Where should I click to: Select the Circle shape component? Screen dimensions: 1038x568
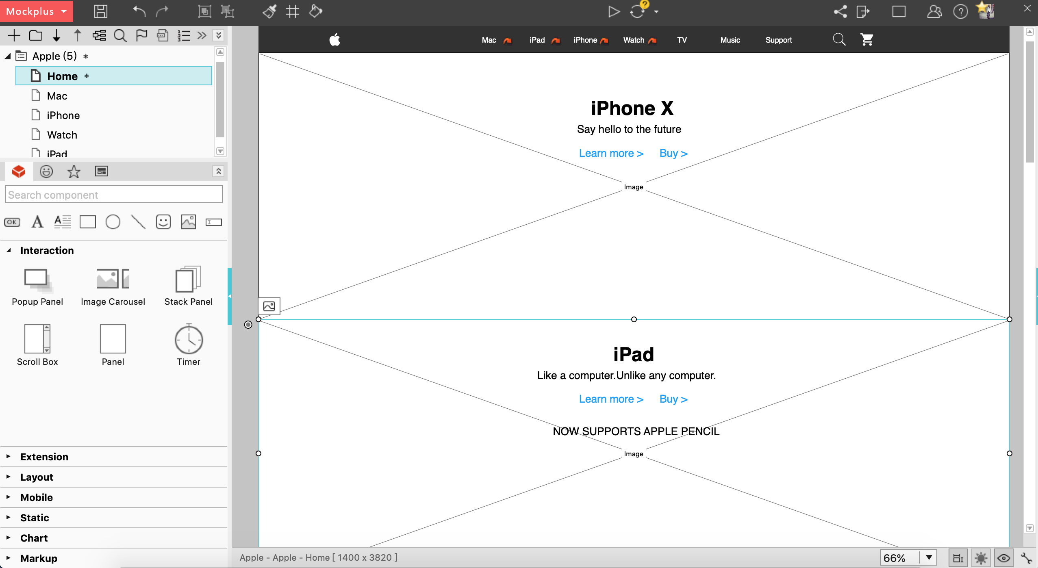coord(113,222)
